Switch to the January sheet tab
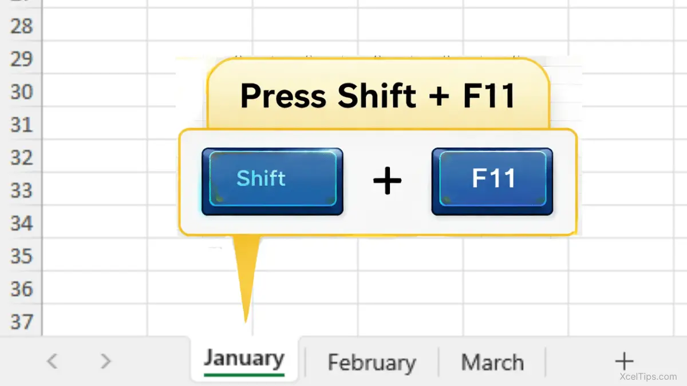This screenshot has height=386, width=687. tap(244, 360)
